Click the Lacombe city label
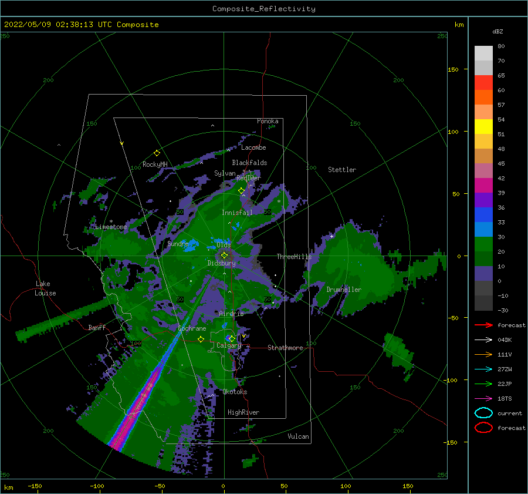Screen dimensions: 528x494 pos(253,147)
